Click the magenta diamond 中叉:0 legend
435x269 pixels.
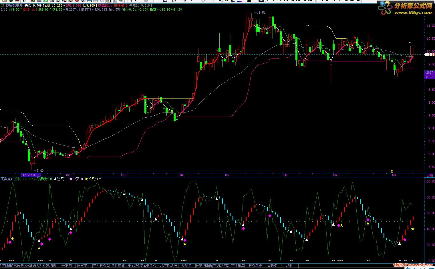pos(76,179)
